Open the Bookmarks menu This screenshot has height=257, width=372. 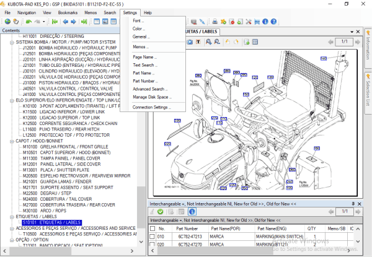(x=68, y=12)
